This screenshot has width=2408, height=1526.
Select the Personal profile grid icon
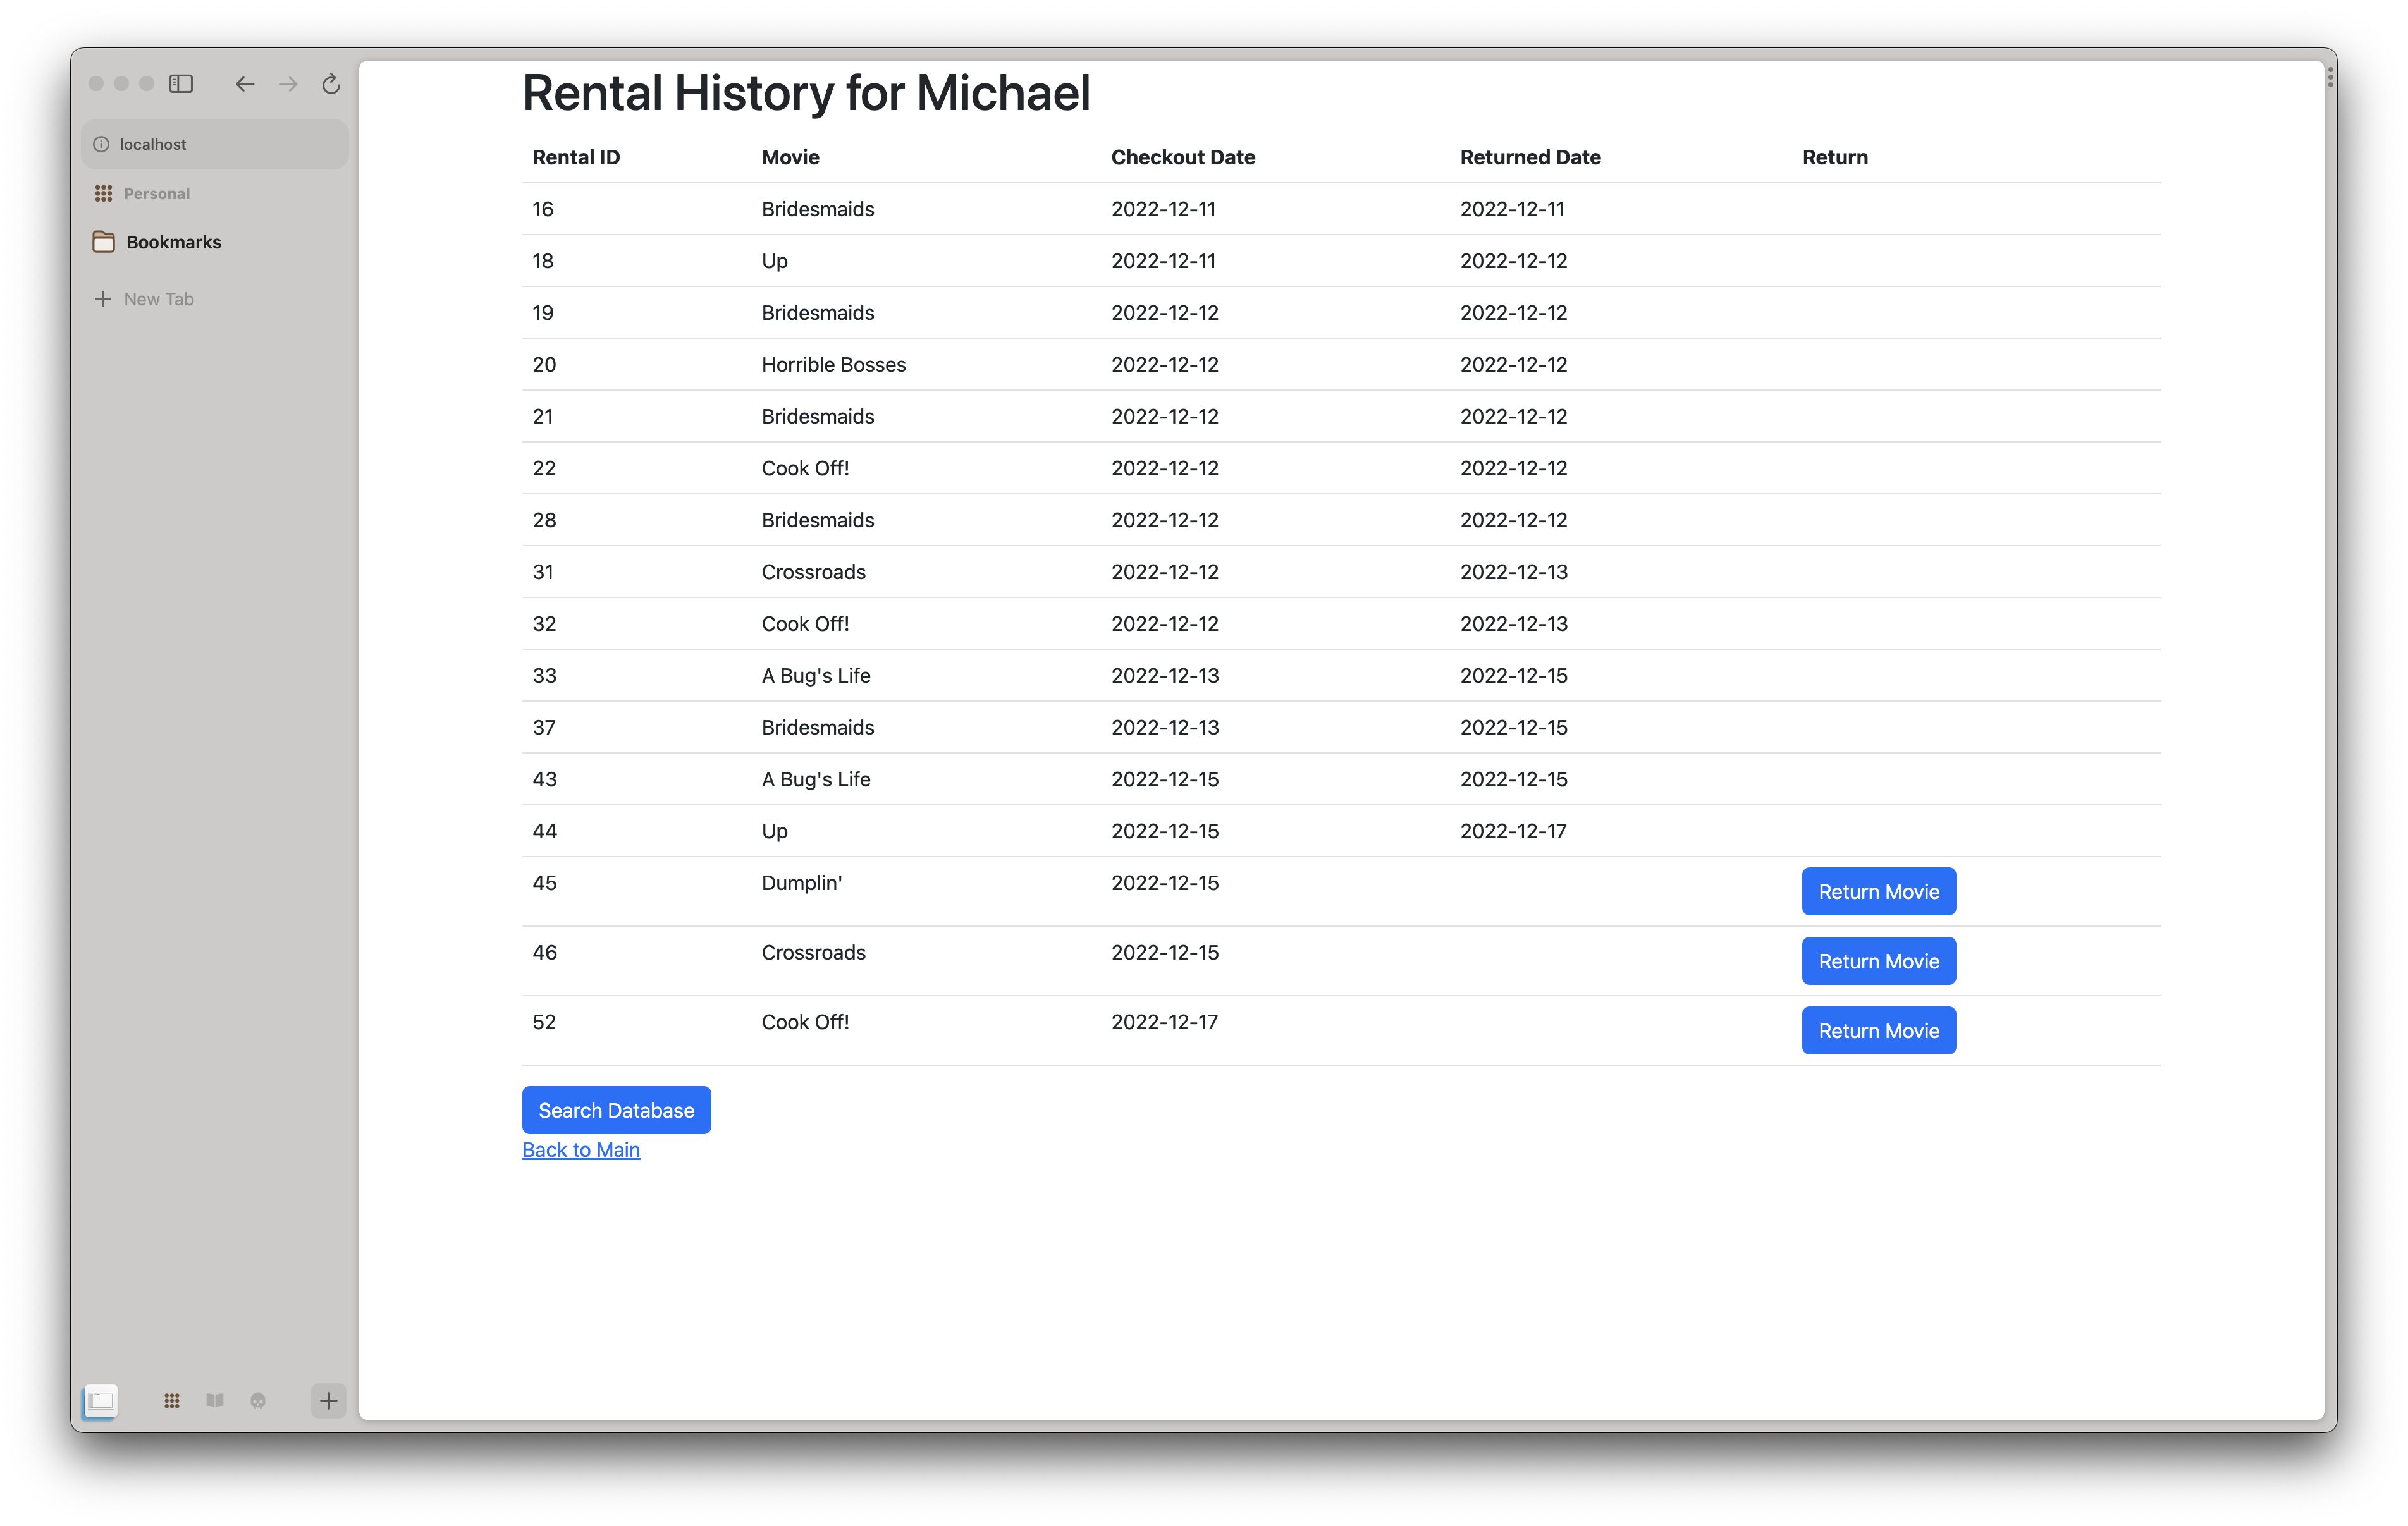104,193
